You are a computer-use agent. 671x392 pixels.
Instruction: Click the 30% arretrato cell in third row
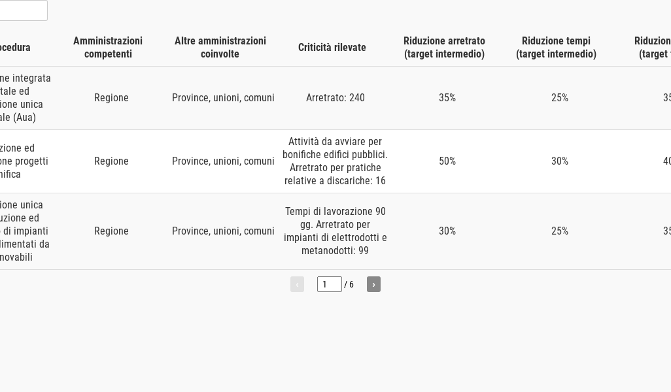tap(447, 231)
